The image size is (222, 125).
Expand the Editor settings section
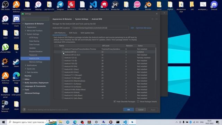[23, 79]
